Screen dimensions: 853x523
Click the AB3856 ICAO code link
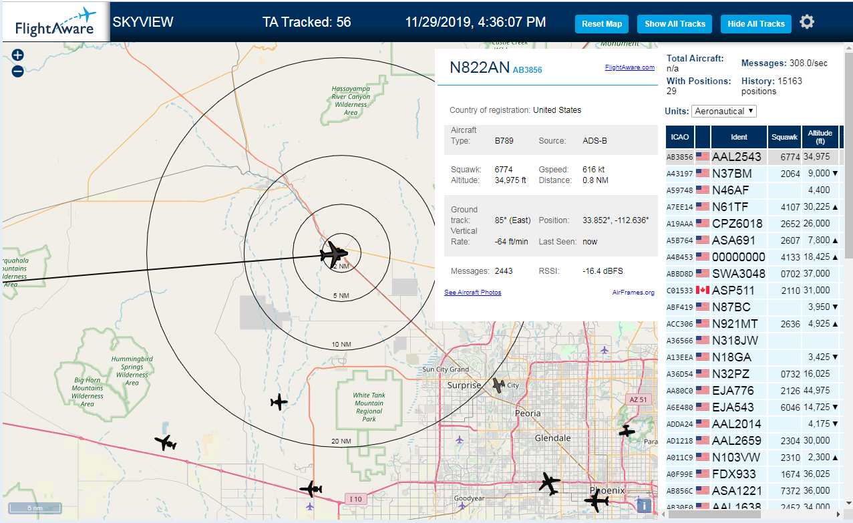point(528,69)
